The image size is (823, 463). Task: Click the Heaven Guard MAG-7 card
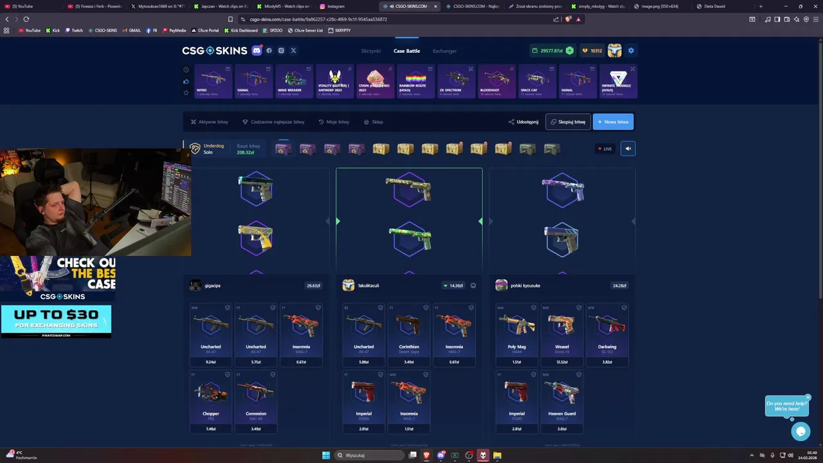pyautogui.click(x=562, y=402)
